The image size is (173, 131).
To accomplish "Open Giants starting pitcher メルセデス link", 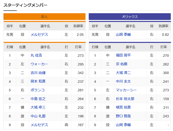I will coord(39,35).
